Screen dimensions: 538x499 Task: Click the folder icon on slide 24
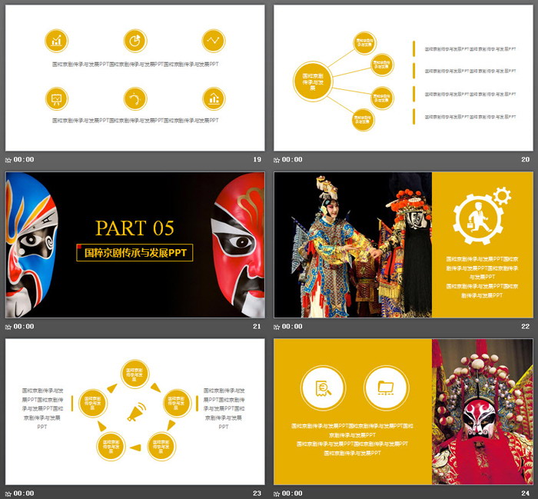pos(385,386)
